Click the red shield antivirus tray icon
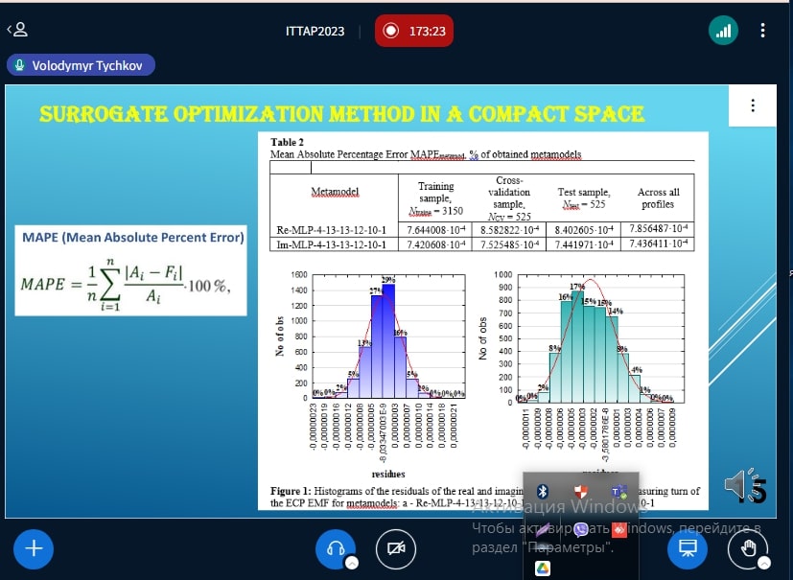The image size is (793, 580). (580, 492)
